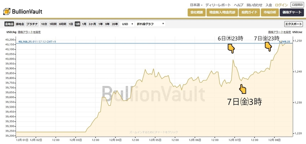Screen dimensions: 306x144
Task: Click the 12月 07日 date axis label
Action: coord(234,140)
